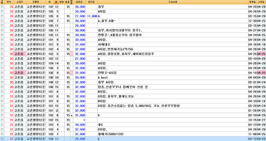Image resolution: width=266 pixels, height=141 pixels.
Task: Check the box for the C타입,융자무,월세도가능 row
Action: [2, 96]
